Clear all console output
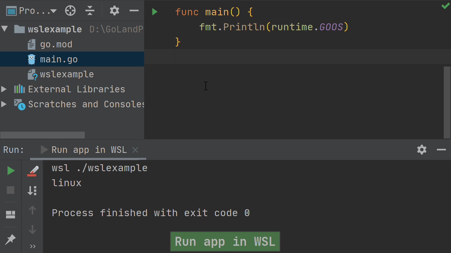This screenshot has width=451, height=253. pyautogui.click(x=32, y=171)
